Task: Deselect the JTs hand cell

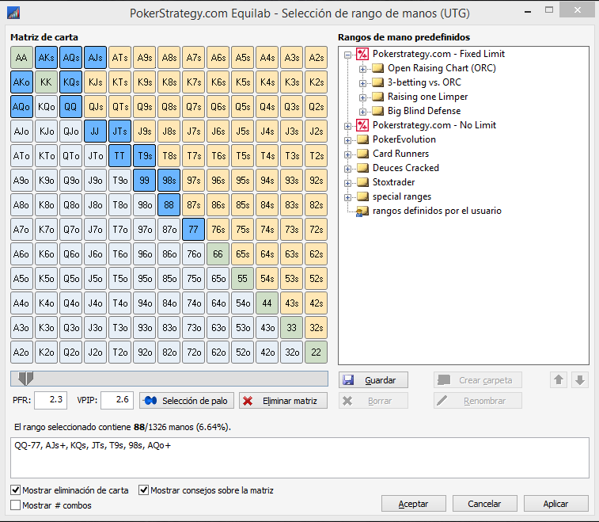Action: point(119,131)
